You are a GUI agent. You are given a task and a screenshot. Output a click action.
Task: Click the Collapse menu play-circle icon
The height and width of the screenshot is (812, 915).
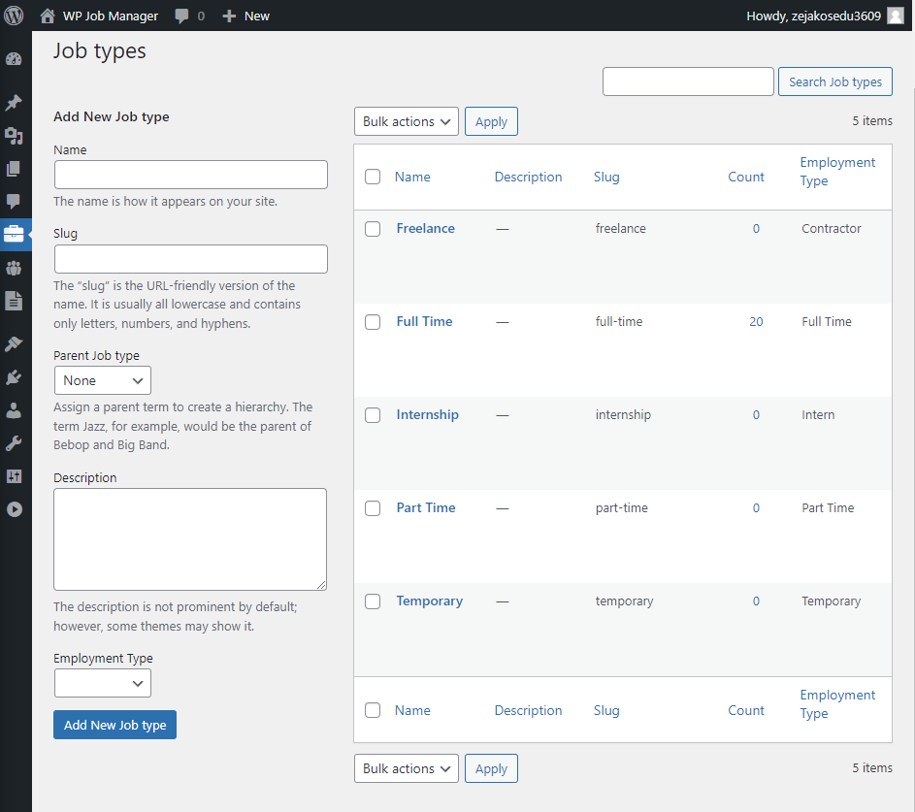14,509
